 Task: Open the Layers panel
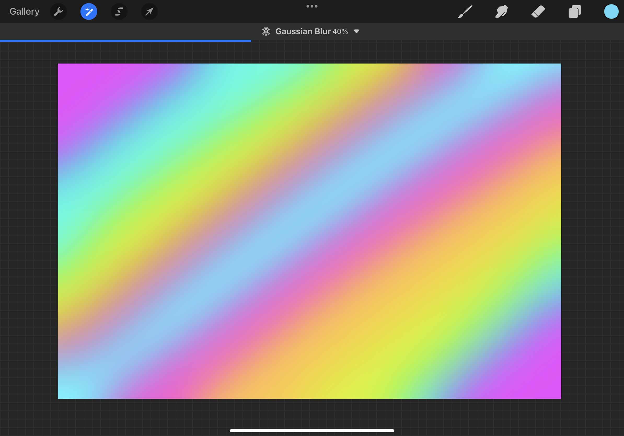(575, 12)
